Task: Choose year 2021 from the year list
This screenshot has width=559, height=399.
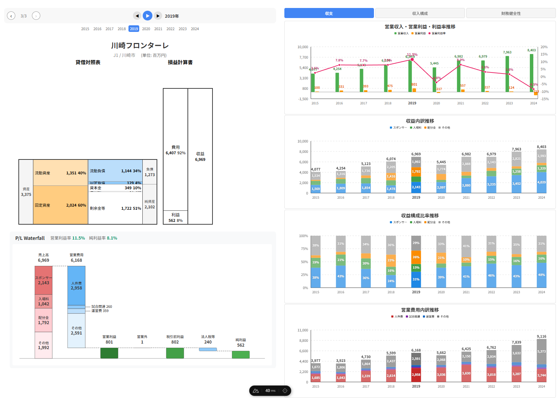Action: coord(158,29)
